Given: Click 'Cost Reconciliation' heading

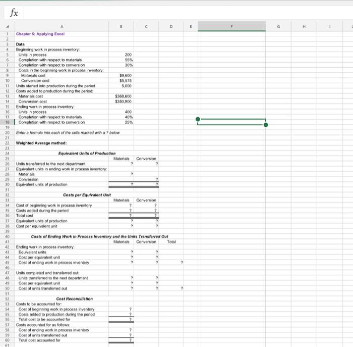Looking at the screenshot, I should pos(75,299).
